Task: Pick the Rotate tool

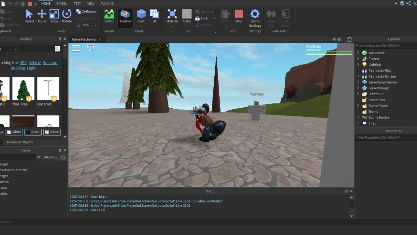Action: pyautogui.click(x=66, y=16)
